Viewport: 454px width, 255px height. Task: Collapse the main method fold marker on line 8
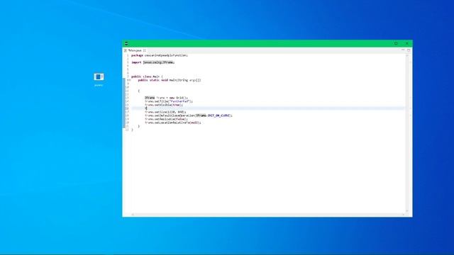click(129, 80)
